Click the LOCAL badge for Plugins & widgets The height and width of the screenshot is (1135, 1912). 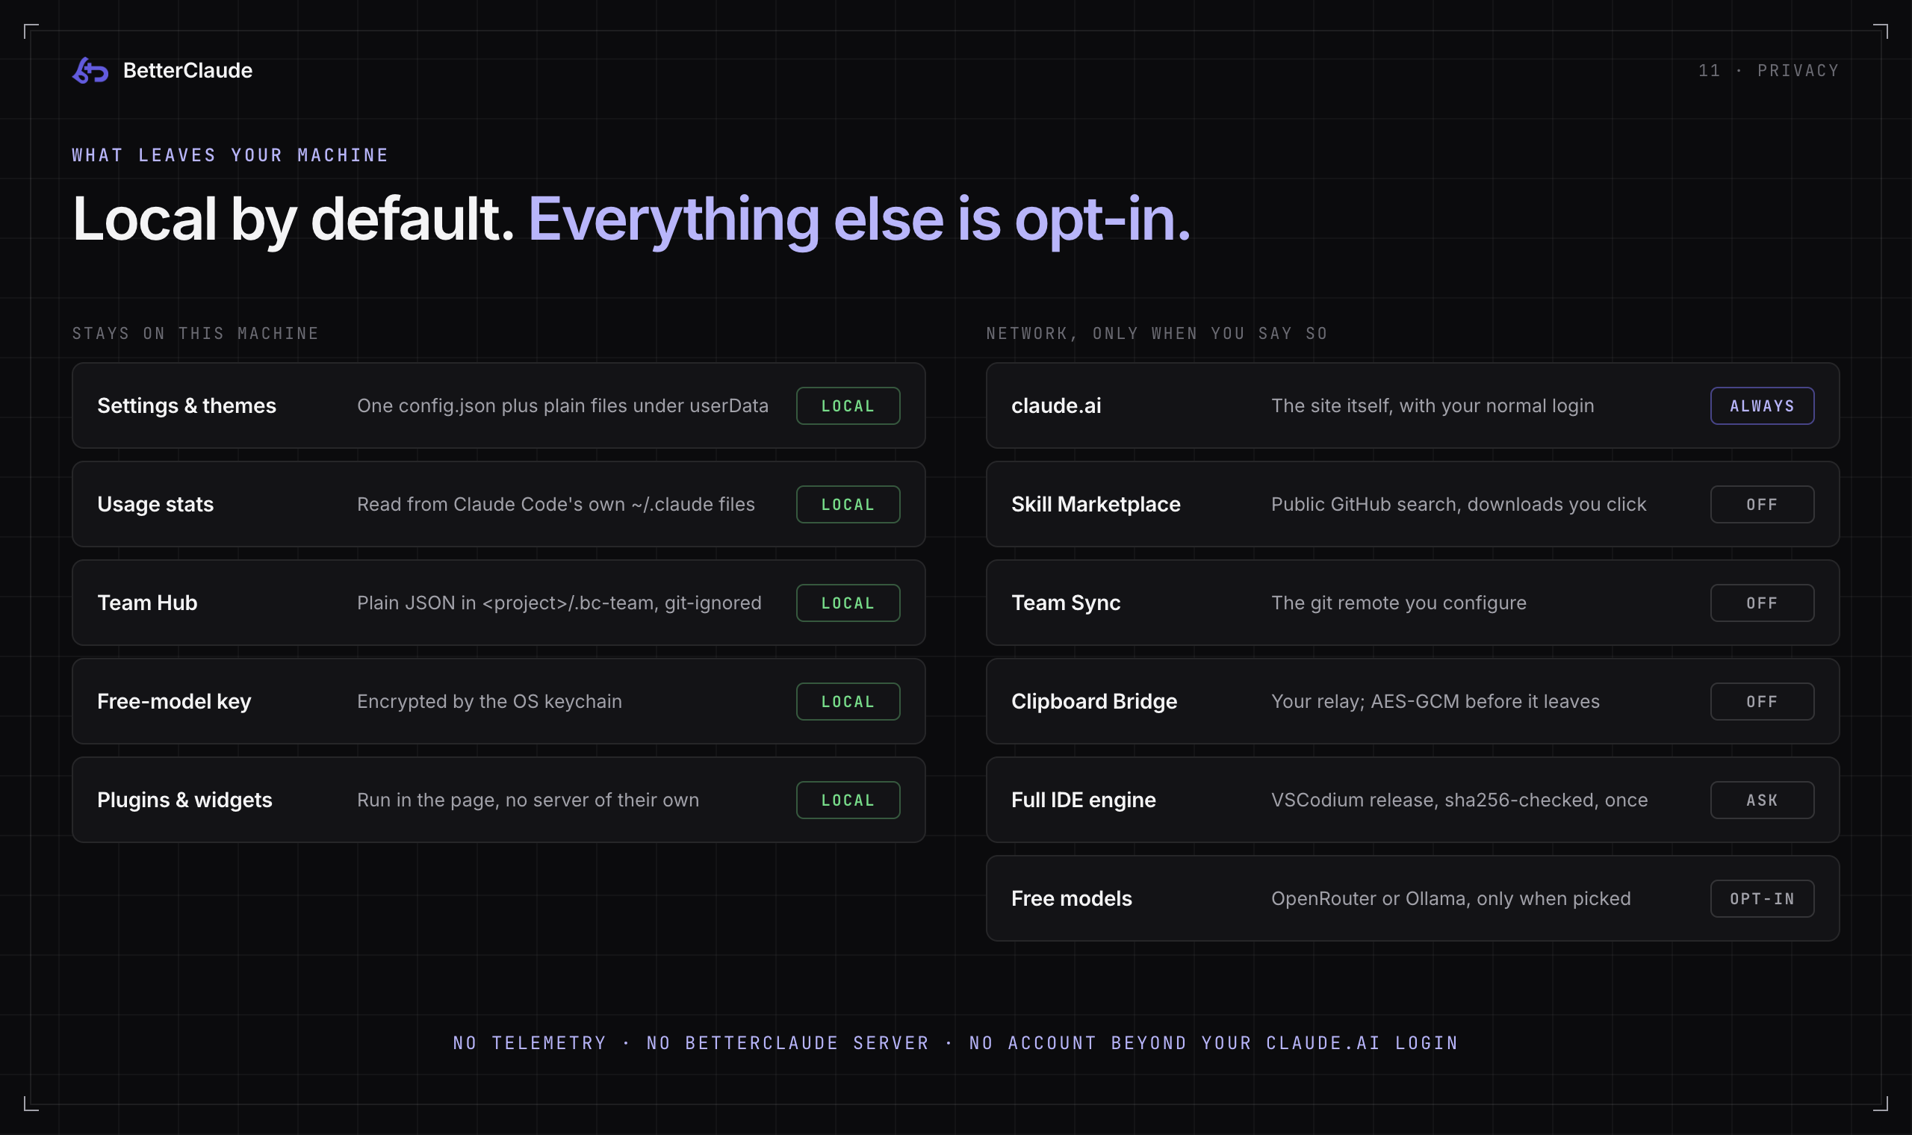(x=848, y=800)
